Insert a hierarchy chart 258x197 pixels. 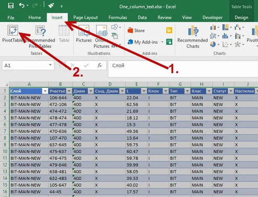pyautogui.click(x=227, y=27)
